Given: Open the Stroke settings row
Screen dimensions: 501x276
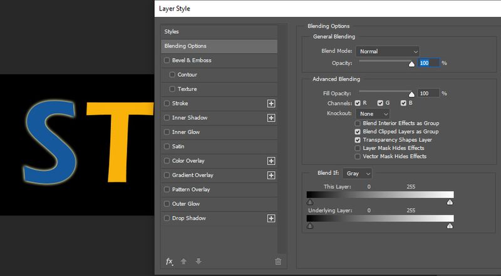Looking at the screenshot, I should [219, 103].
